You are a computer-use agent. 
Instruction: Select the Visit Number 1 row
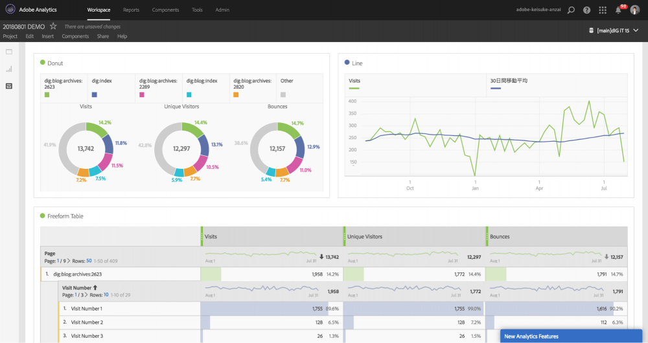tap(130, 309)
